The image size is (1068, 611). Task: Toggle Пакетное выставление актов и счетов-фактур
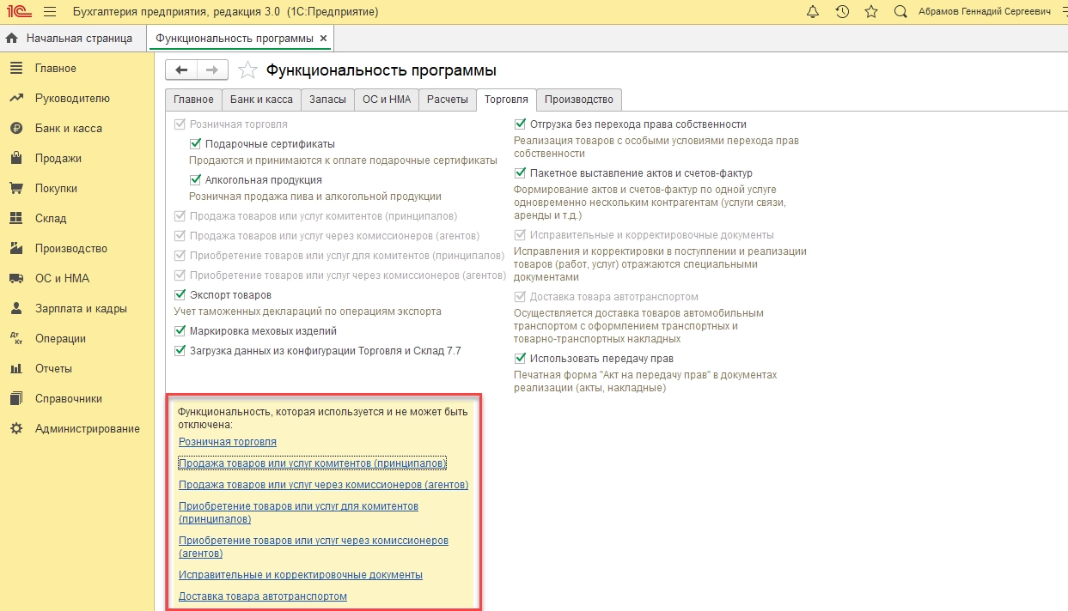coord(520,173)
